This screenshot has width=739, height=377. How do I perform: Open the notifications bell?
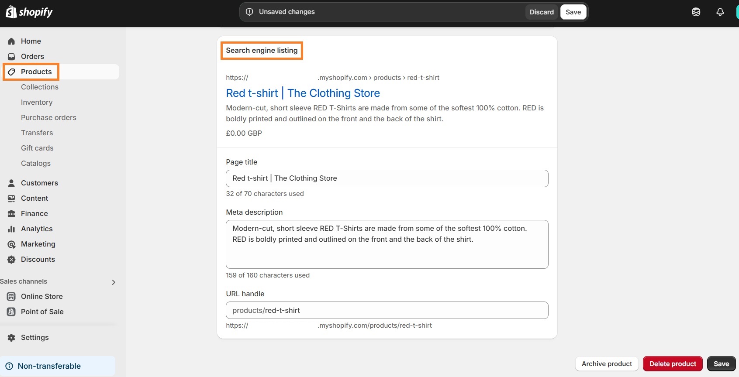click(720, 12)
